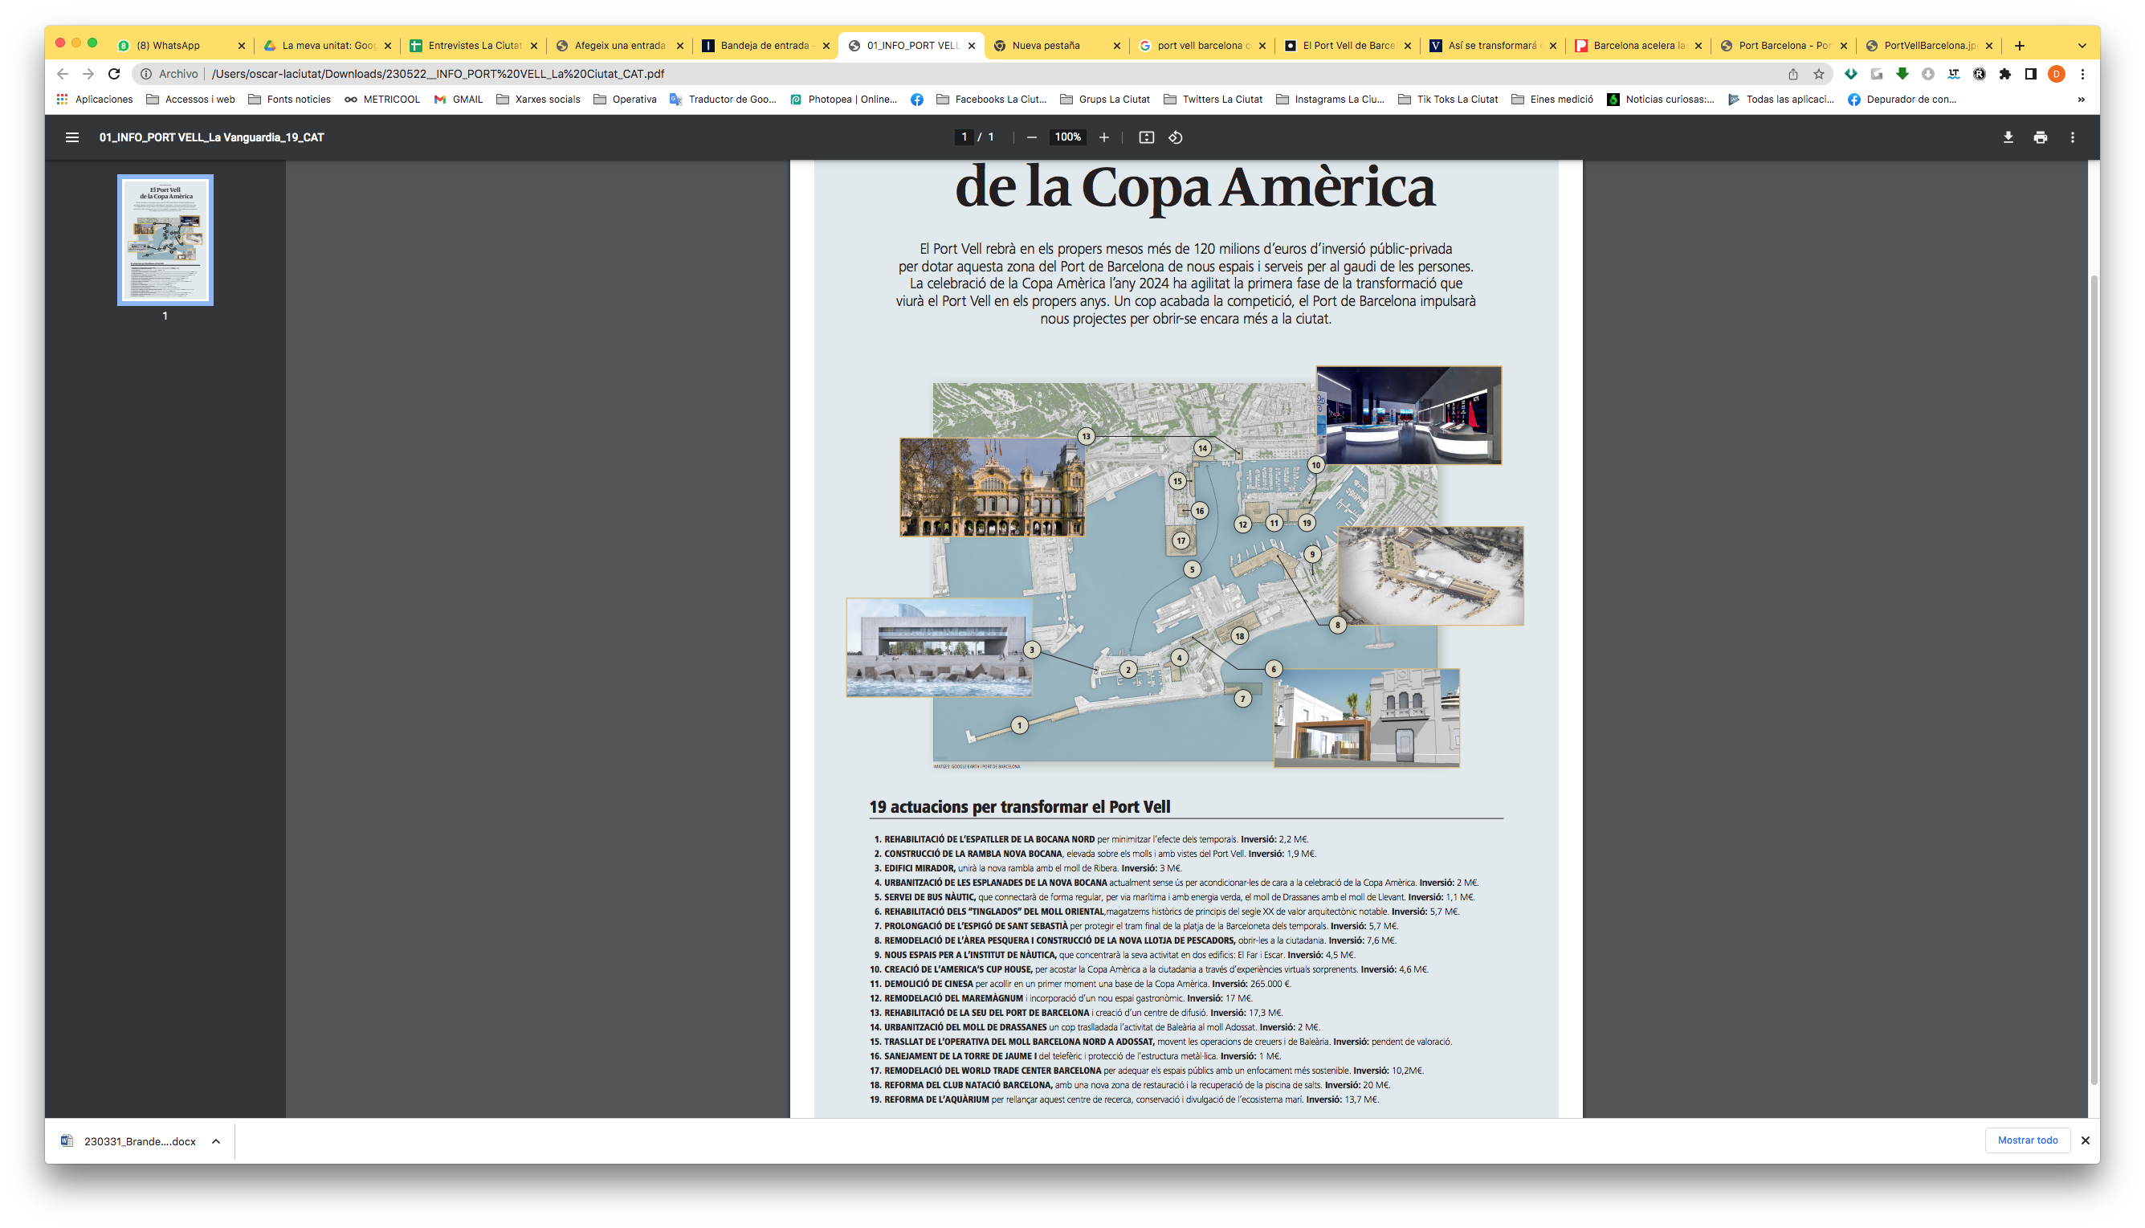The height and width of the screenshot is (1228, 2145).
Task: Open the METRICOOL bookmark
Action: (382, 100)
